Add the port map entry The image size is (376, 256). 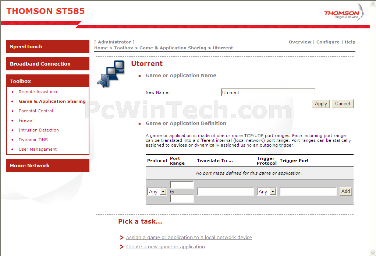pyautogui.click(x=345, y=192)
